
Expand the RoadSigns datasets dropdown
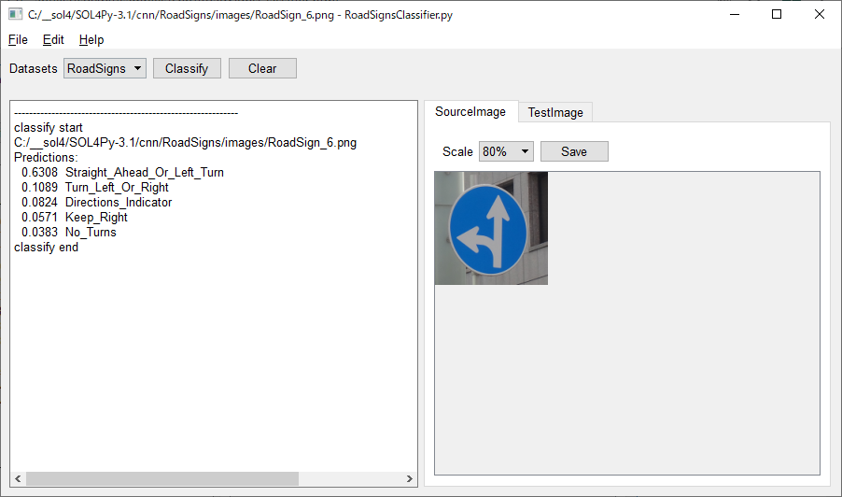click(x=105, y=69)
